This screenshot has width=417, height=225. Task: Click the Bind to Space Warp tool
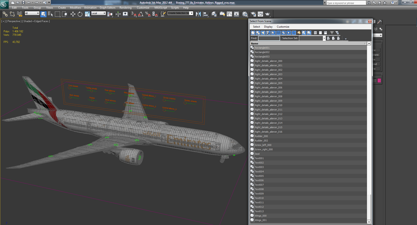pyautogui.click(x=19, y=14)
